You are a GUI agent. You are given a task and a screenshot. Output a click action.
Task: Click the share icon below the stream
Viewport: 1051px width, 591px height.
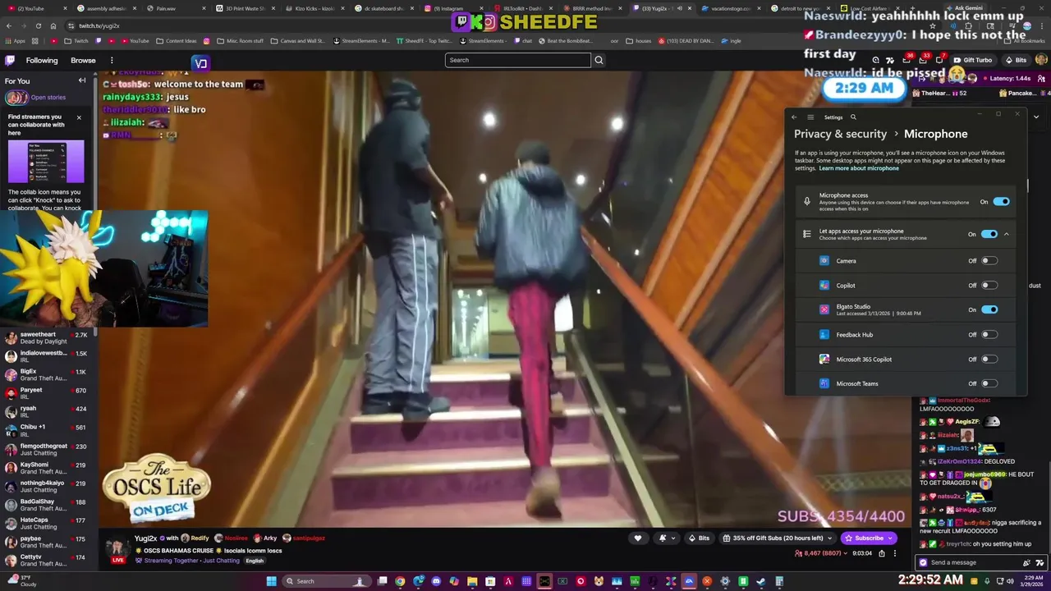(x=882, y=553)
